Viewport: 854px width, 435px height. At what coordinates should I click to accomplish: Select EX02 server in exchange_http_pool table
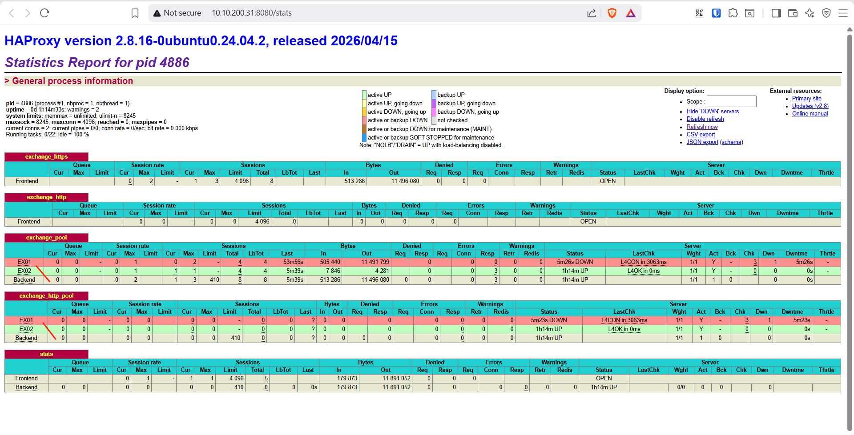click(26, 329)
